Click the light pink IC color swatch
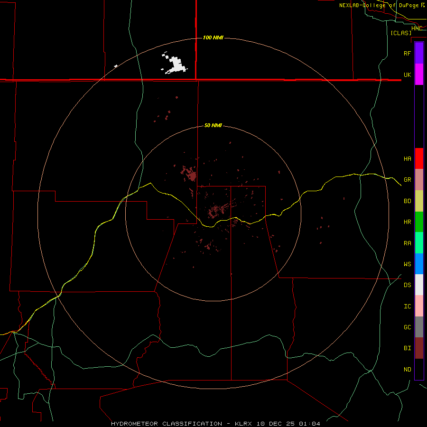 [x=419, y=306]
